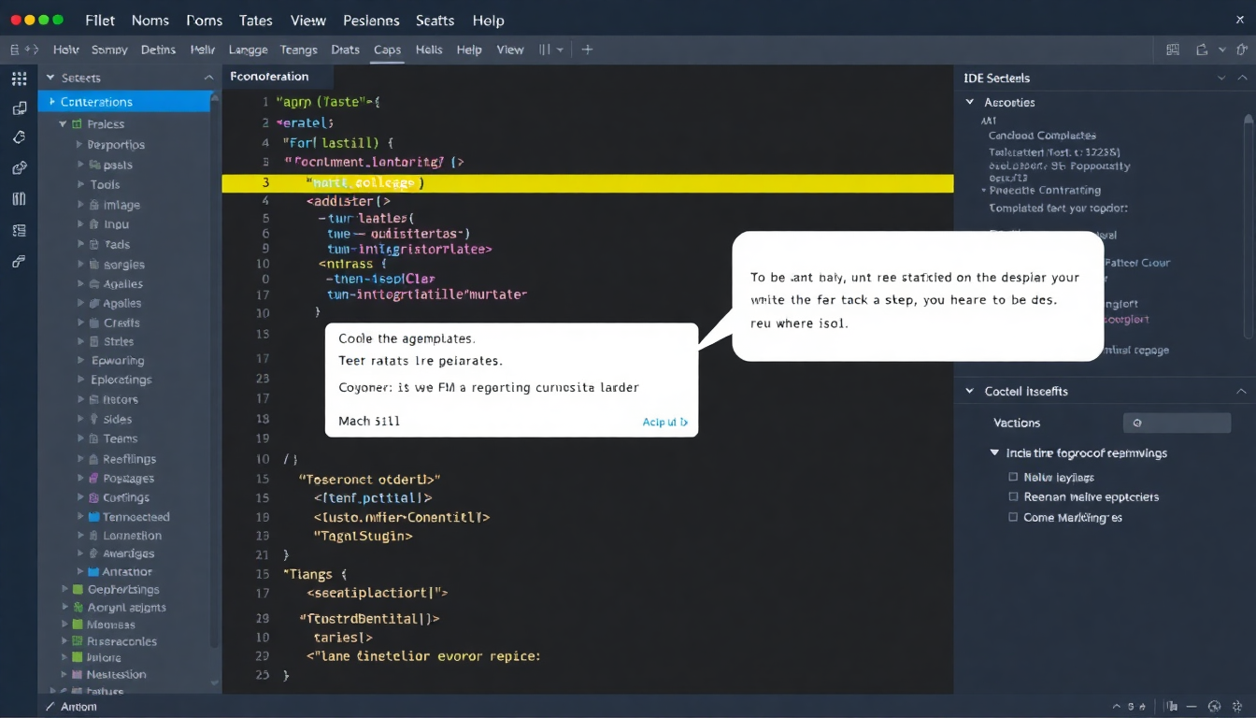The image size is (1256, 718).
Task: Click the columns icon in left activity bar
Action: 19,198
